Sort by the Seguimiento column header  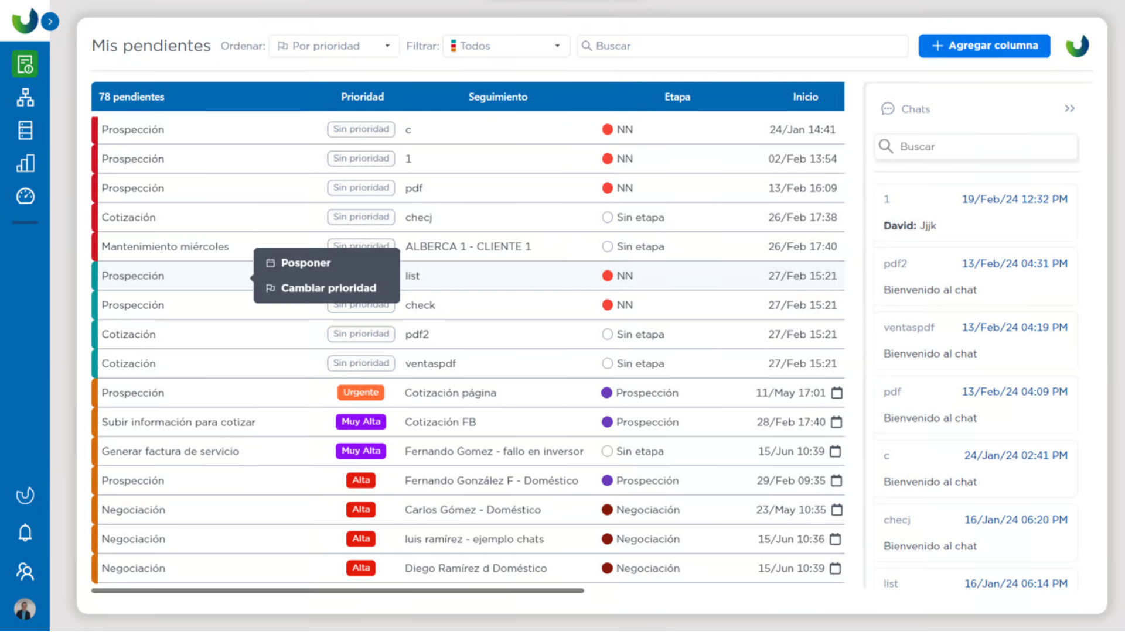pos(497,97)
